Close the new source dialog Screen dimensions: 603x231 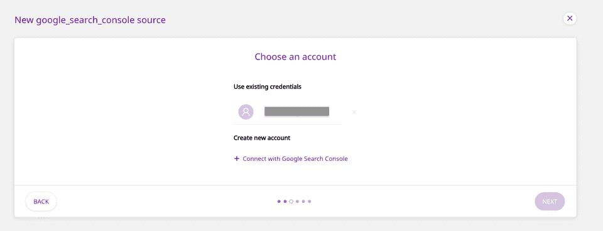[570, 18]
